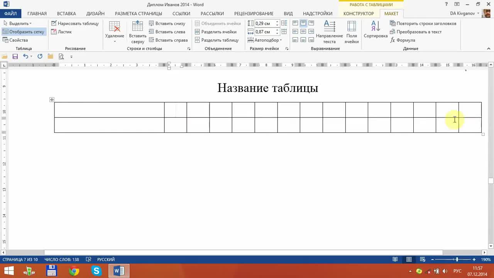Click the redo/repeat arrow icon
The image size is (494, 278).
[40, 56]
